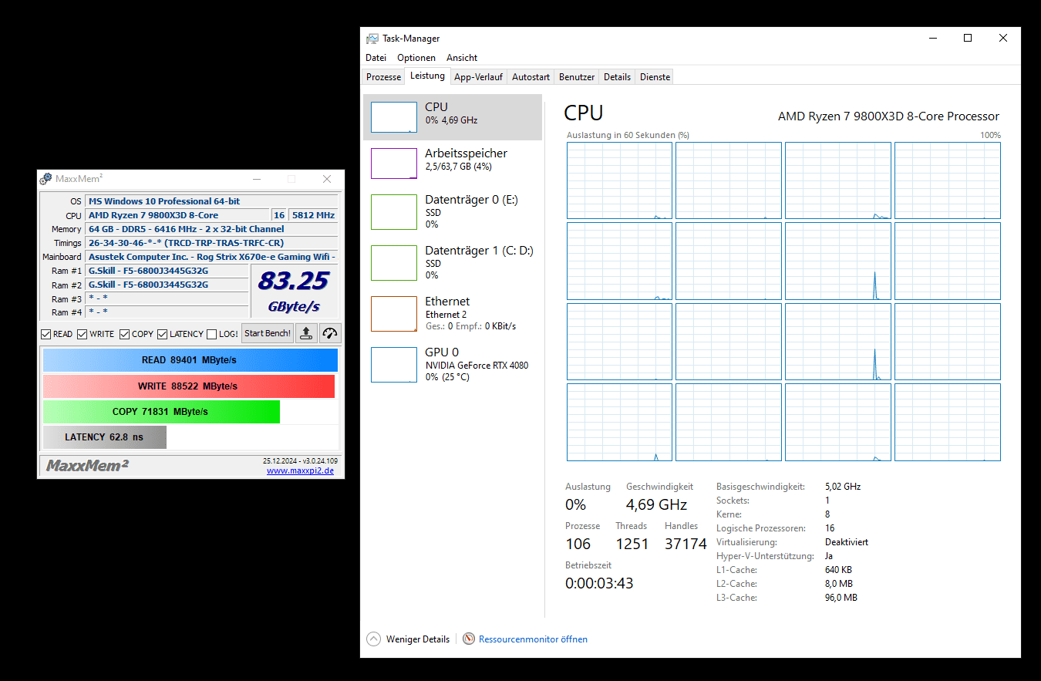Click the green COPY 71831 MByte/s bar

point(161,411)
